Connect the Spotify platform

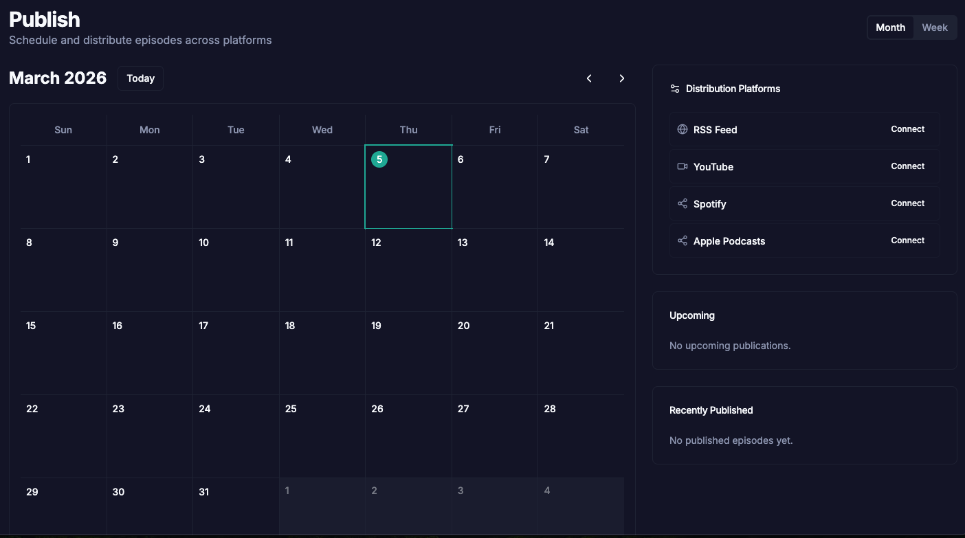tap(907, 203)
